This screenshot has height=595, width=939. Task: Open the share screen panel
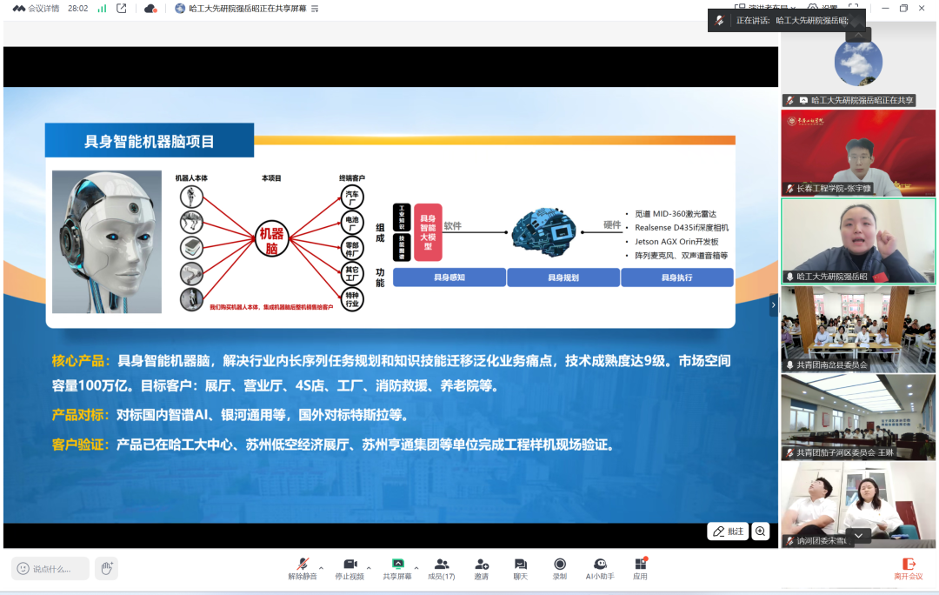[397, 563]
